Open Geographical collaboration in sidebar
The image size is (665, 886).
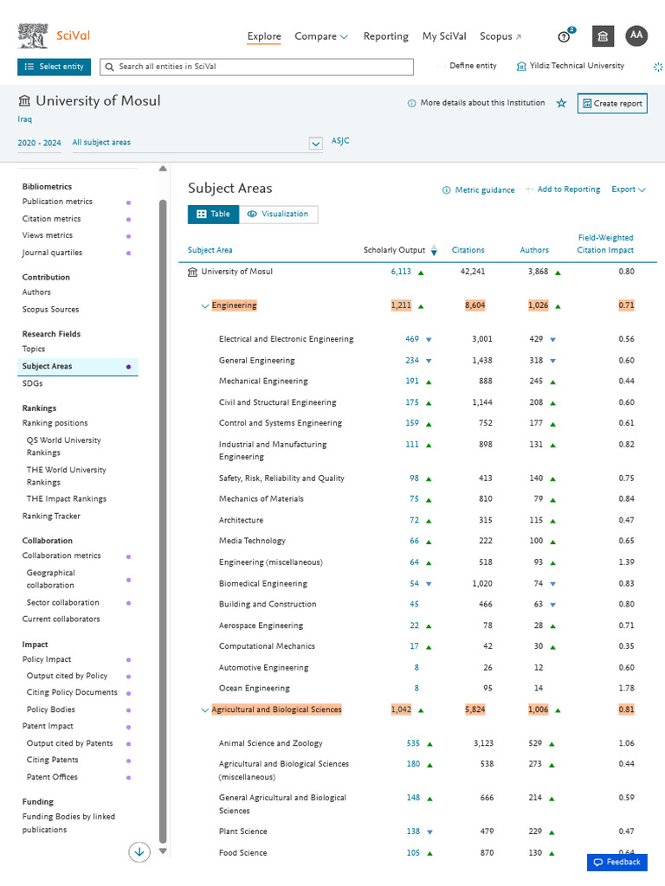pos(50,579)
